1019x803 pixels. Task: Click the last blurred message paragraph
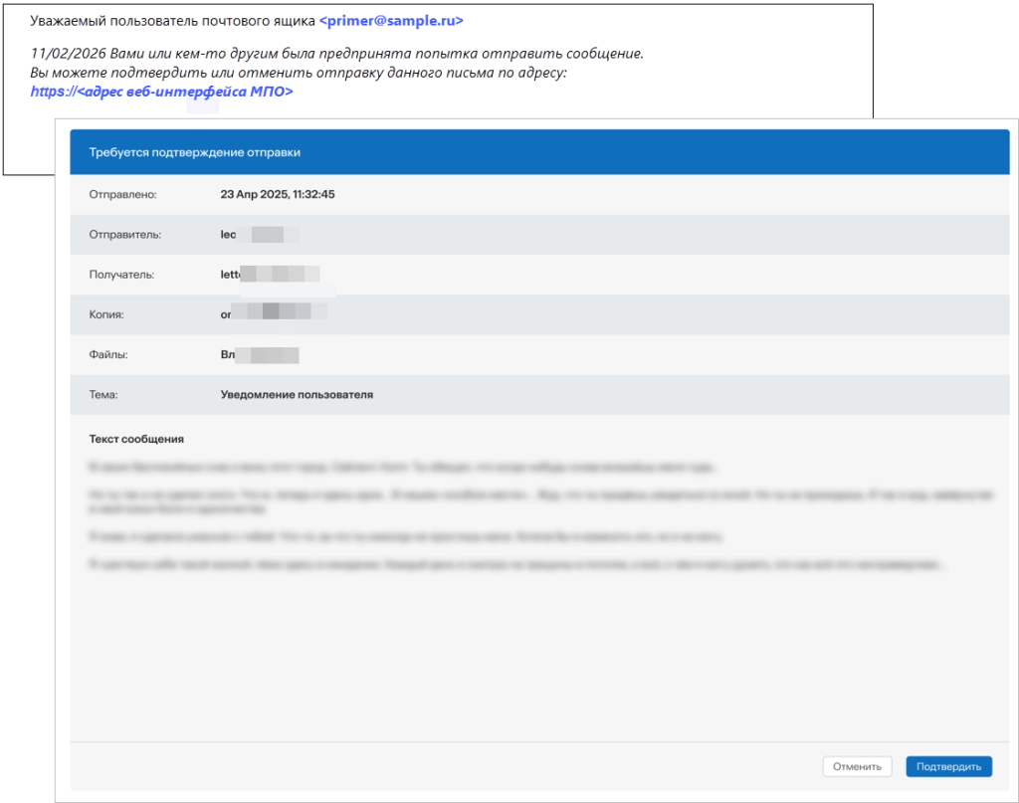pos(512,564)
